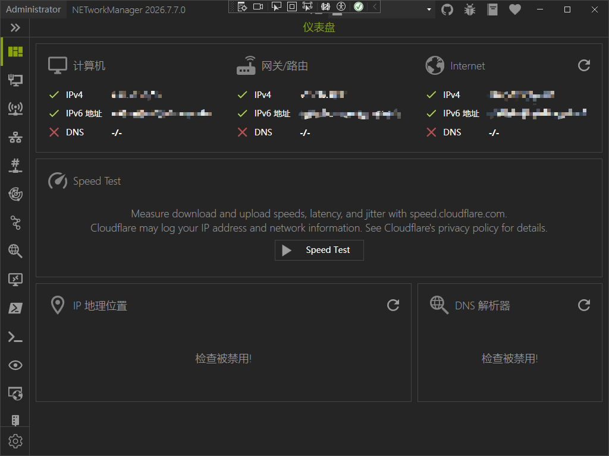Open the documentation book icon
The height and width of the screenshot is (456, 609).
pyautogui.click(x=492, y=9)
